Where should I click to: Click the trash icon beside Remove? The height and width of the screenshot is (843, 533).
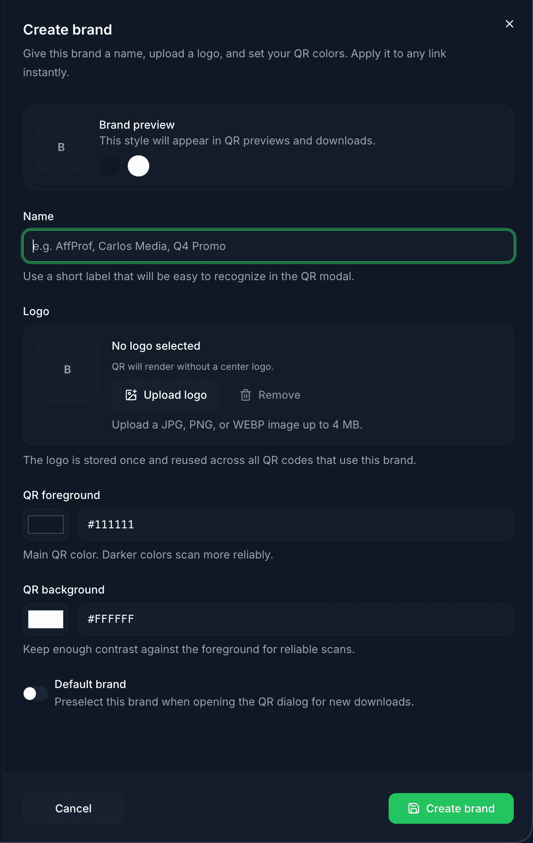(x=245, y=395)
